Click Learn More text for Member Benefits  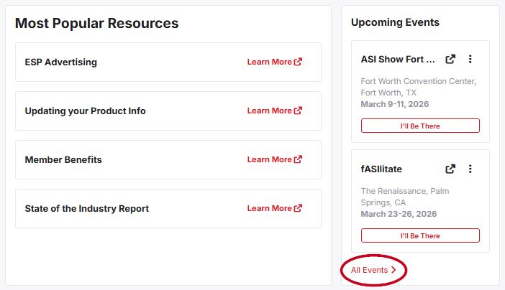[269, 159]
